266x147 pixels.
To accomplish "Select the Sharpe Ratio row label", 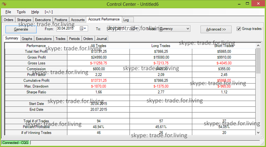I will [36, 92].
